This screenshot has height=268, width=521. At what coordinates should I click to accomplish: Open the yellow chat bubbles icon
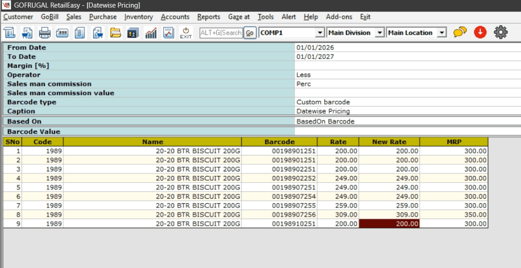[460, 33]
